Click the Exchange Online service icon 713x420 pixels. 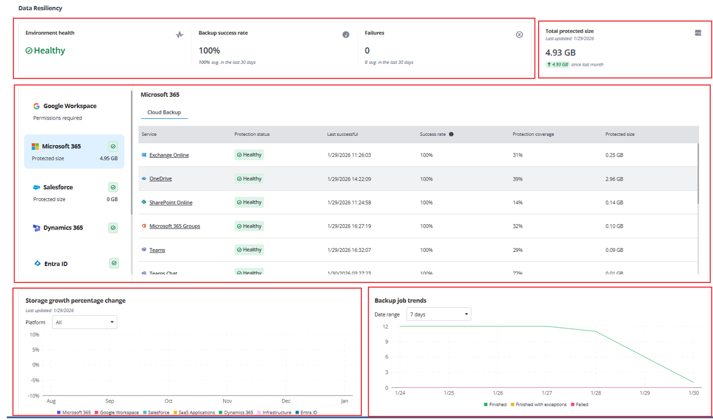click(x=144, y=155)
